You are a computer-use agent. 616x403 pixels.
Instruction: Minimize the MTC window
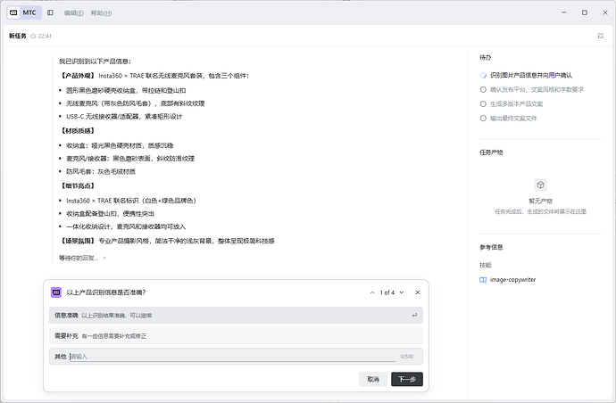point(564,12)
